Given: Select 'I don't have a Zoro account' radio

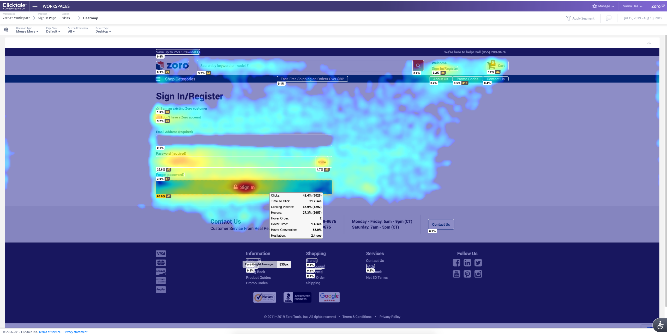Looking at the screenshot, I should click(x=158, y=117).
